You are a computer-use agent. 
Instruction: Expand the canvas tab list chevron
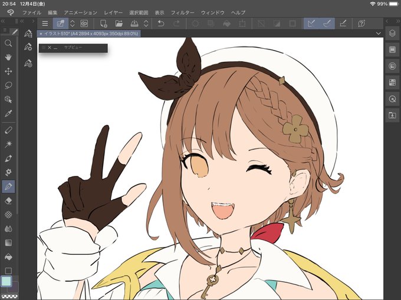tap(378, 34)
